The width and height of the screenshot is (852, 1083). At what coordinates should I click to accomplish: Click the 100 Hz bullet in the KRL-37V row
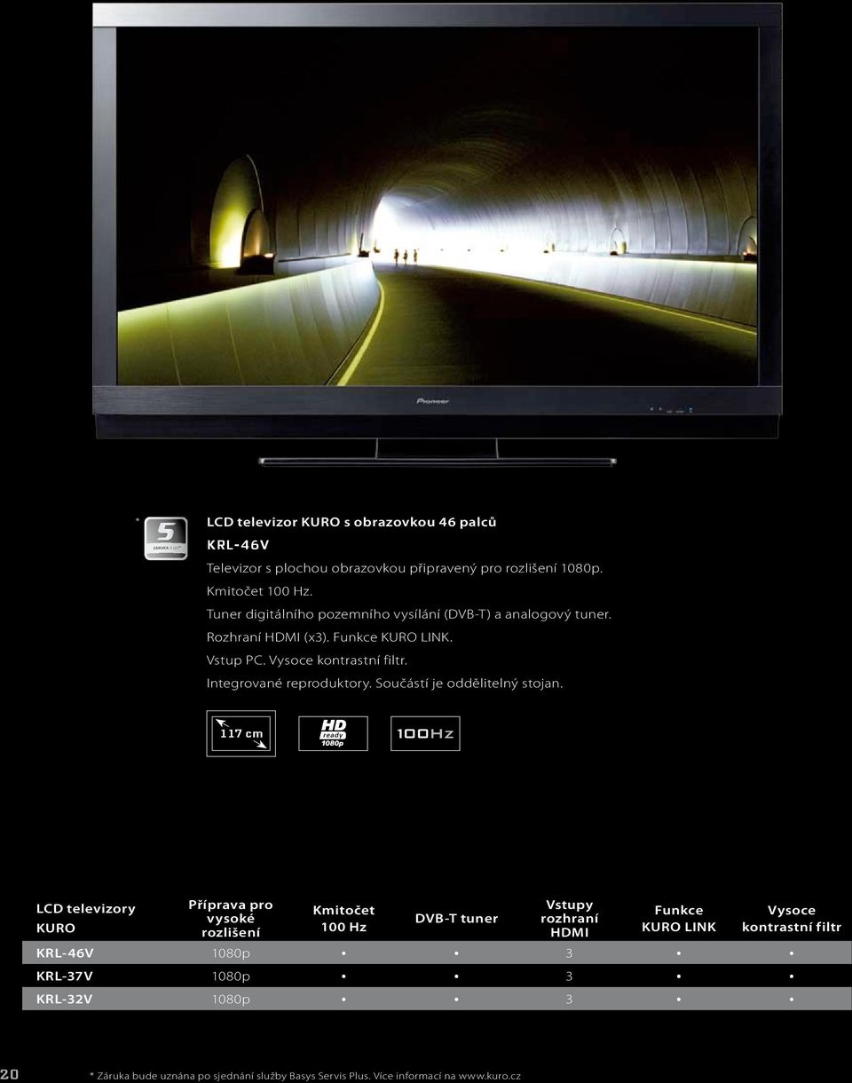[x=343, y=976]
